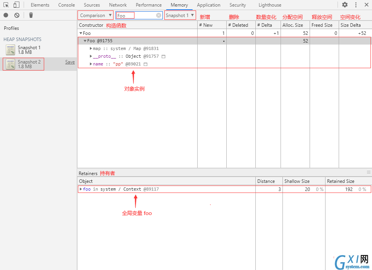Sort retainers by the Object column header
Image resolution: width=372 pixels, height=270 pixels.
[x=166, y=181]
